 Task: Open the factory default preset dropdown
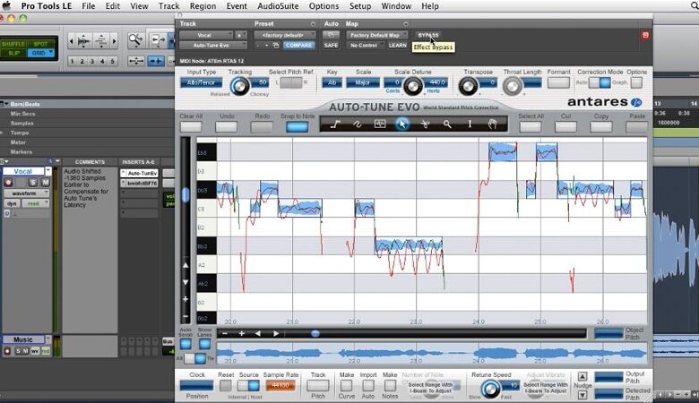284,35
